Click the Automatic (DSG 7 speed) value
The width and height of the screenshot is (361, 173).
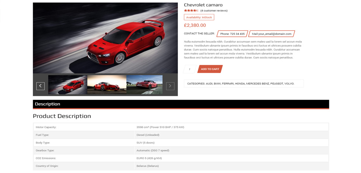(153, 151)
